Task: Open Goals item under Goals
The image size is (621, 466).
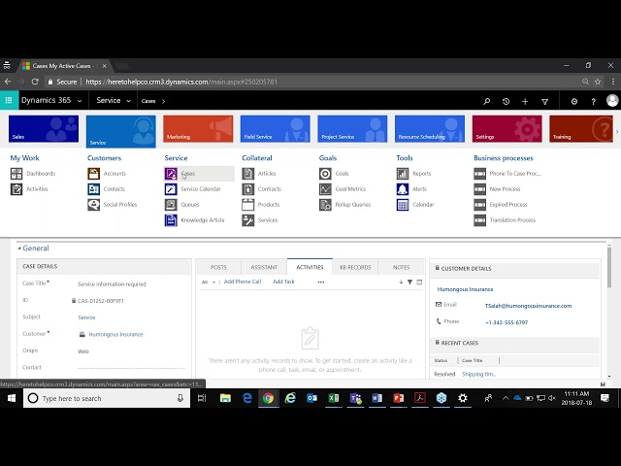Action: coord(334,174)
